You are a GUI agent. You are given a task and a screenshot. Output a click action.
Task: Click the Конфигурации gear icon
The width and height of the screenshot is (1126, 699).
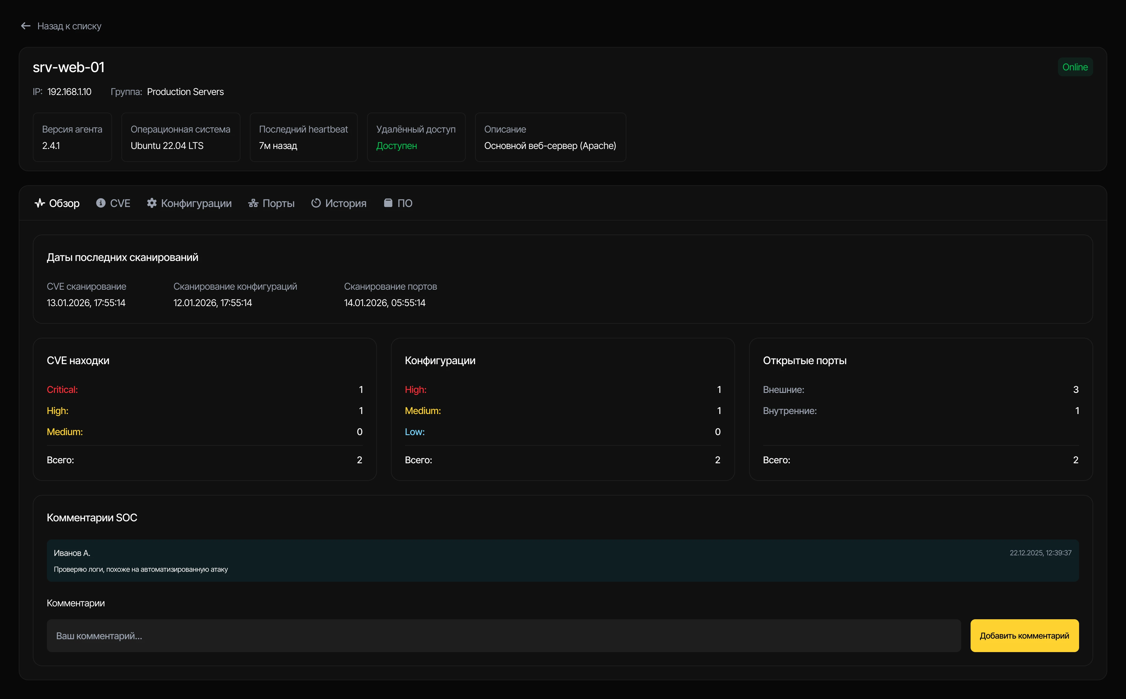152,203
